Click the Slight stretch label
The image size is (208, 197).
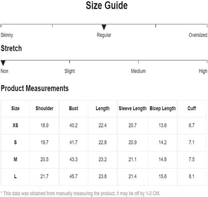[69, 71]
